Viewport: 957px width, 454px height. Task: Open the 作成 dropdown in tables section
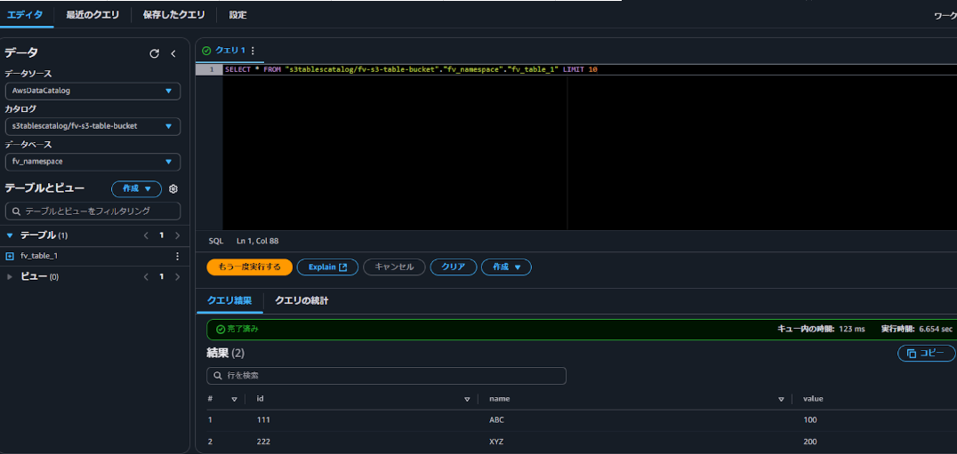click(136, 189)
